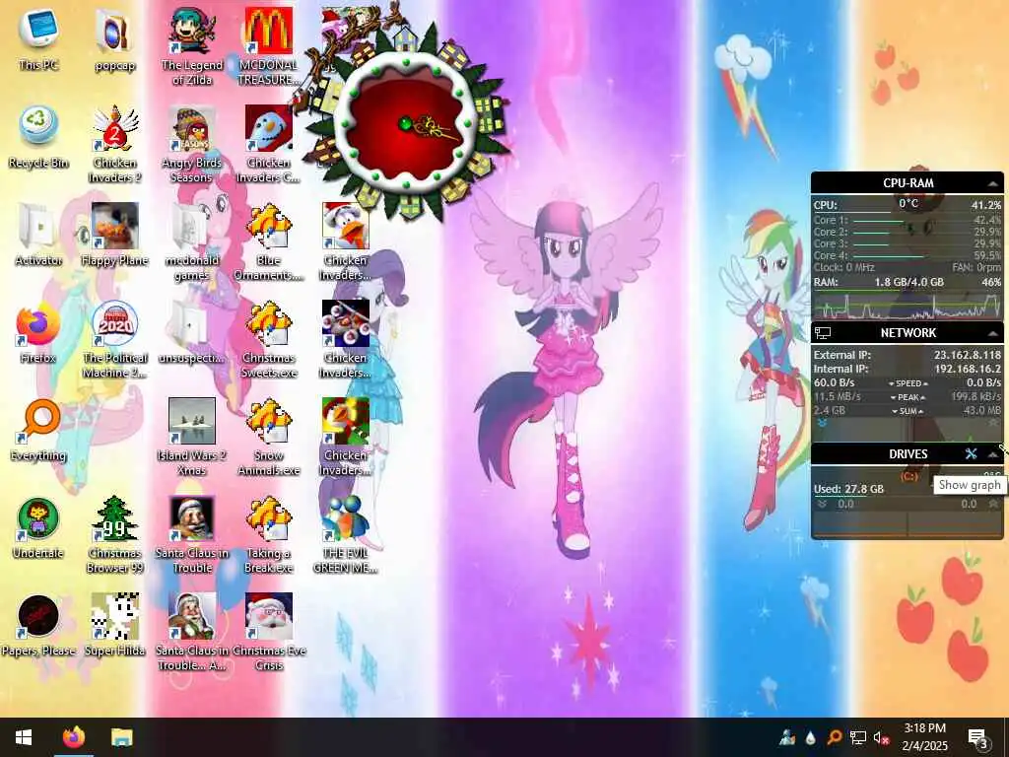Click the water drop tray icon
Screen dimensions: 1009x757
pyautogui.click(x=811, y=737)
